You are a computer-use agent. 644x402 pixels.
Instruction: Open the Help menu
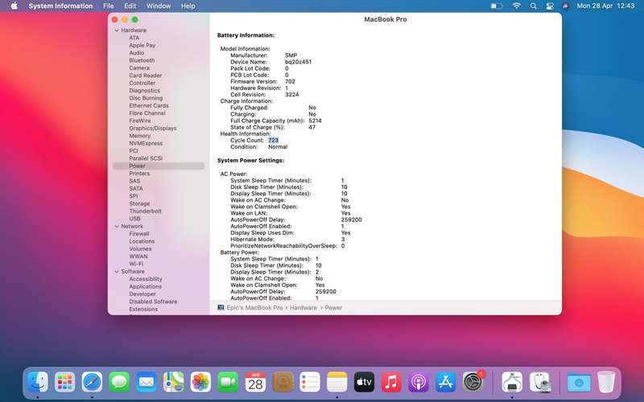(188, 6)
